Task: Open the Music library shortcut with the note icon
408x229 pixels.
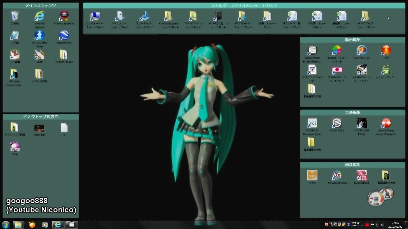Action: (x=145, y=16)
